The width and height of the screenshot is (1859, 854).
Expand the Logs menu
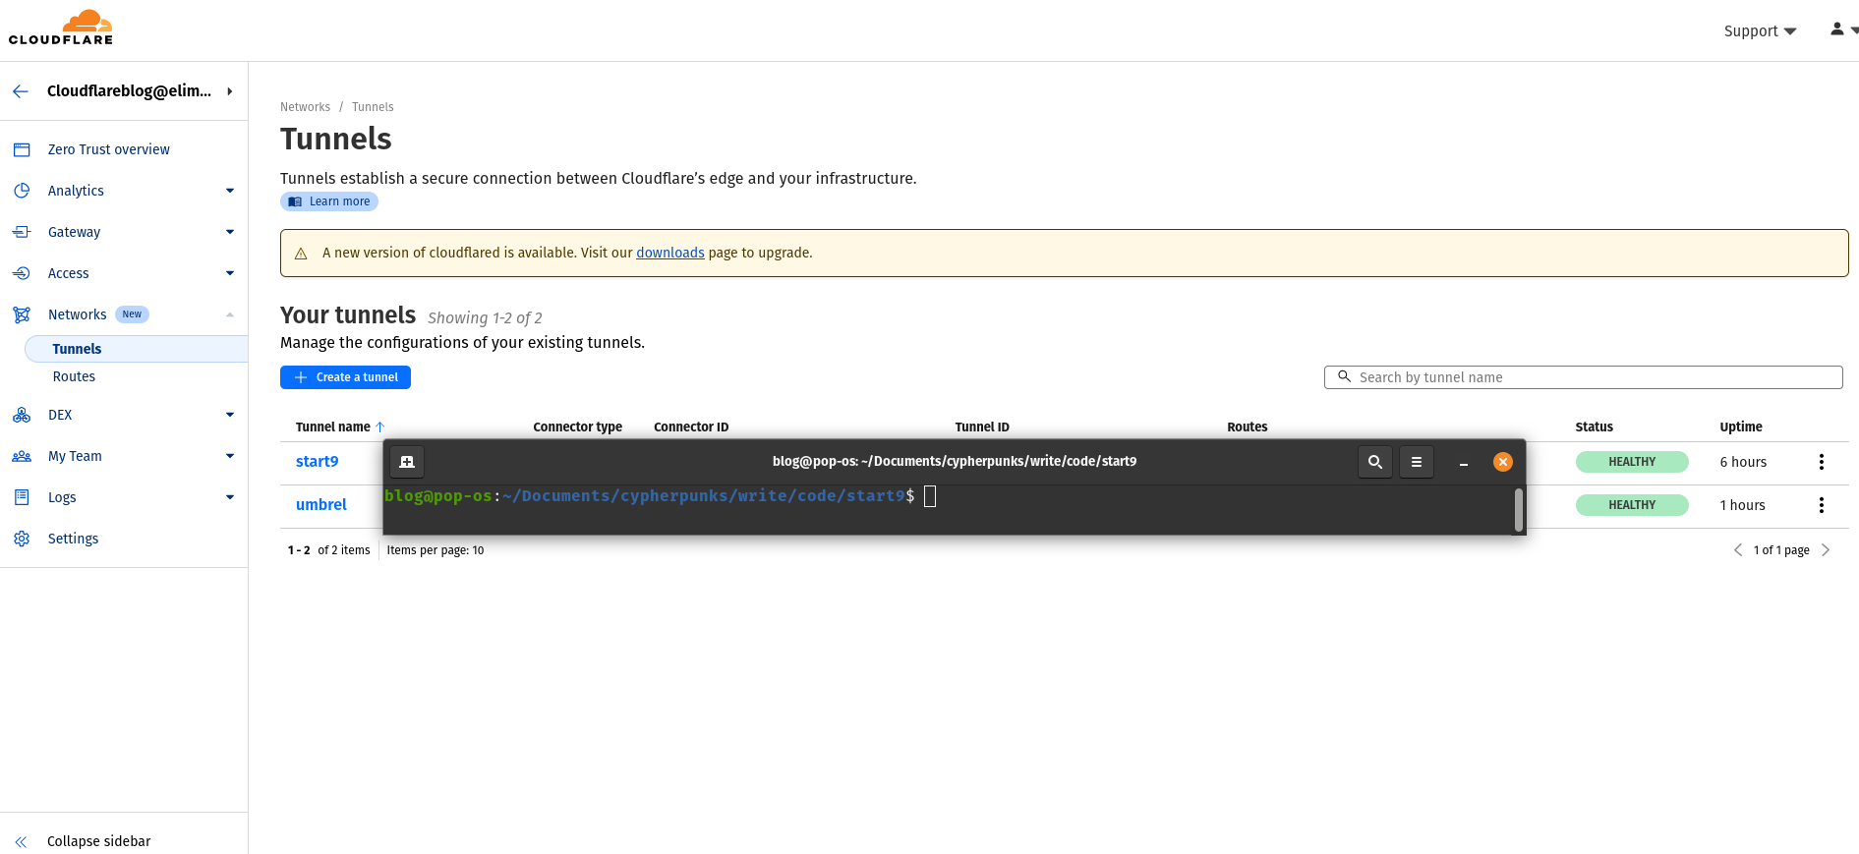[230, 497]
